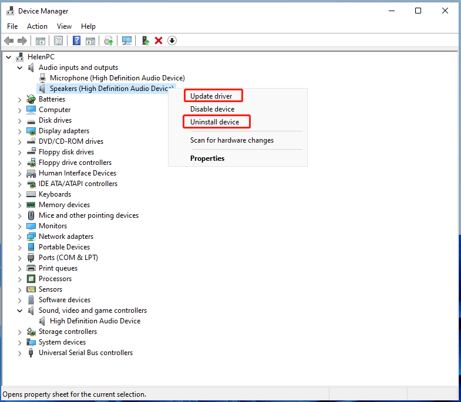Select High Definition Audio Device under Sound
This screenshot has height=402, width=461.
point(95,321)
